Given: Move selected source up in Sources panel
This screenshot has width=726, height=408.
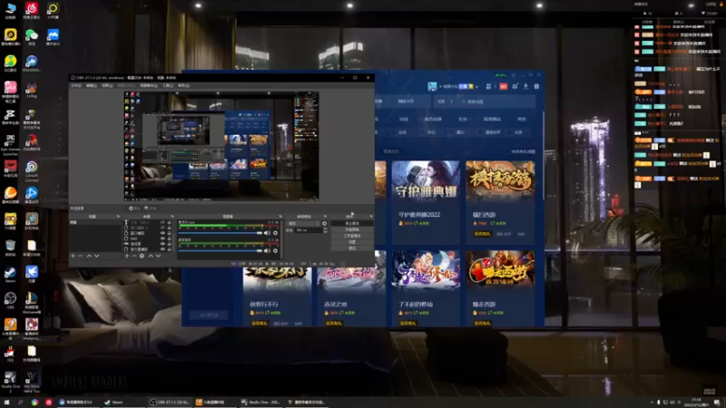Looking at the screenshot, I should [151, 256].
